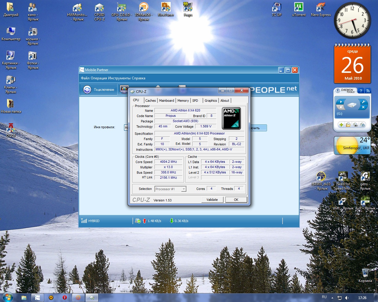Launch the Nero Express desktop icon
The width and height of the screenshot is (378, 302).
321,9
